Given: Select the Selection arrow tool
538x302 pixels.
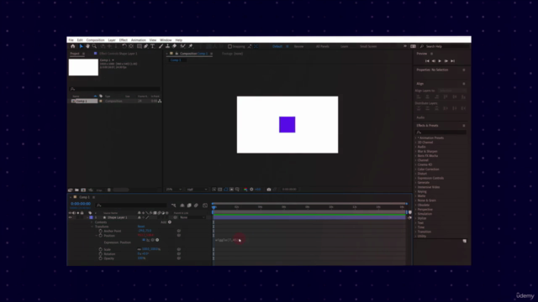Looking at the screenshot, I should (82, 46).
